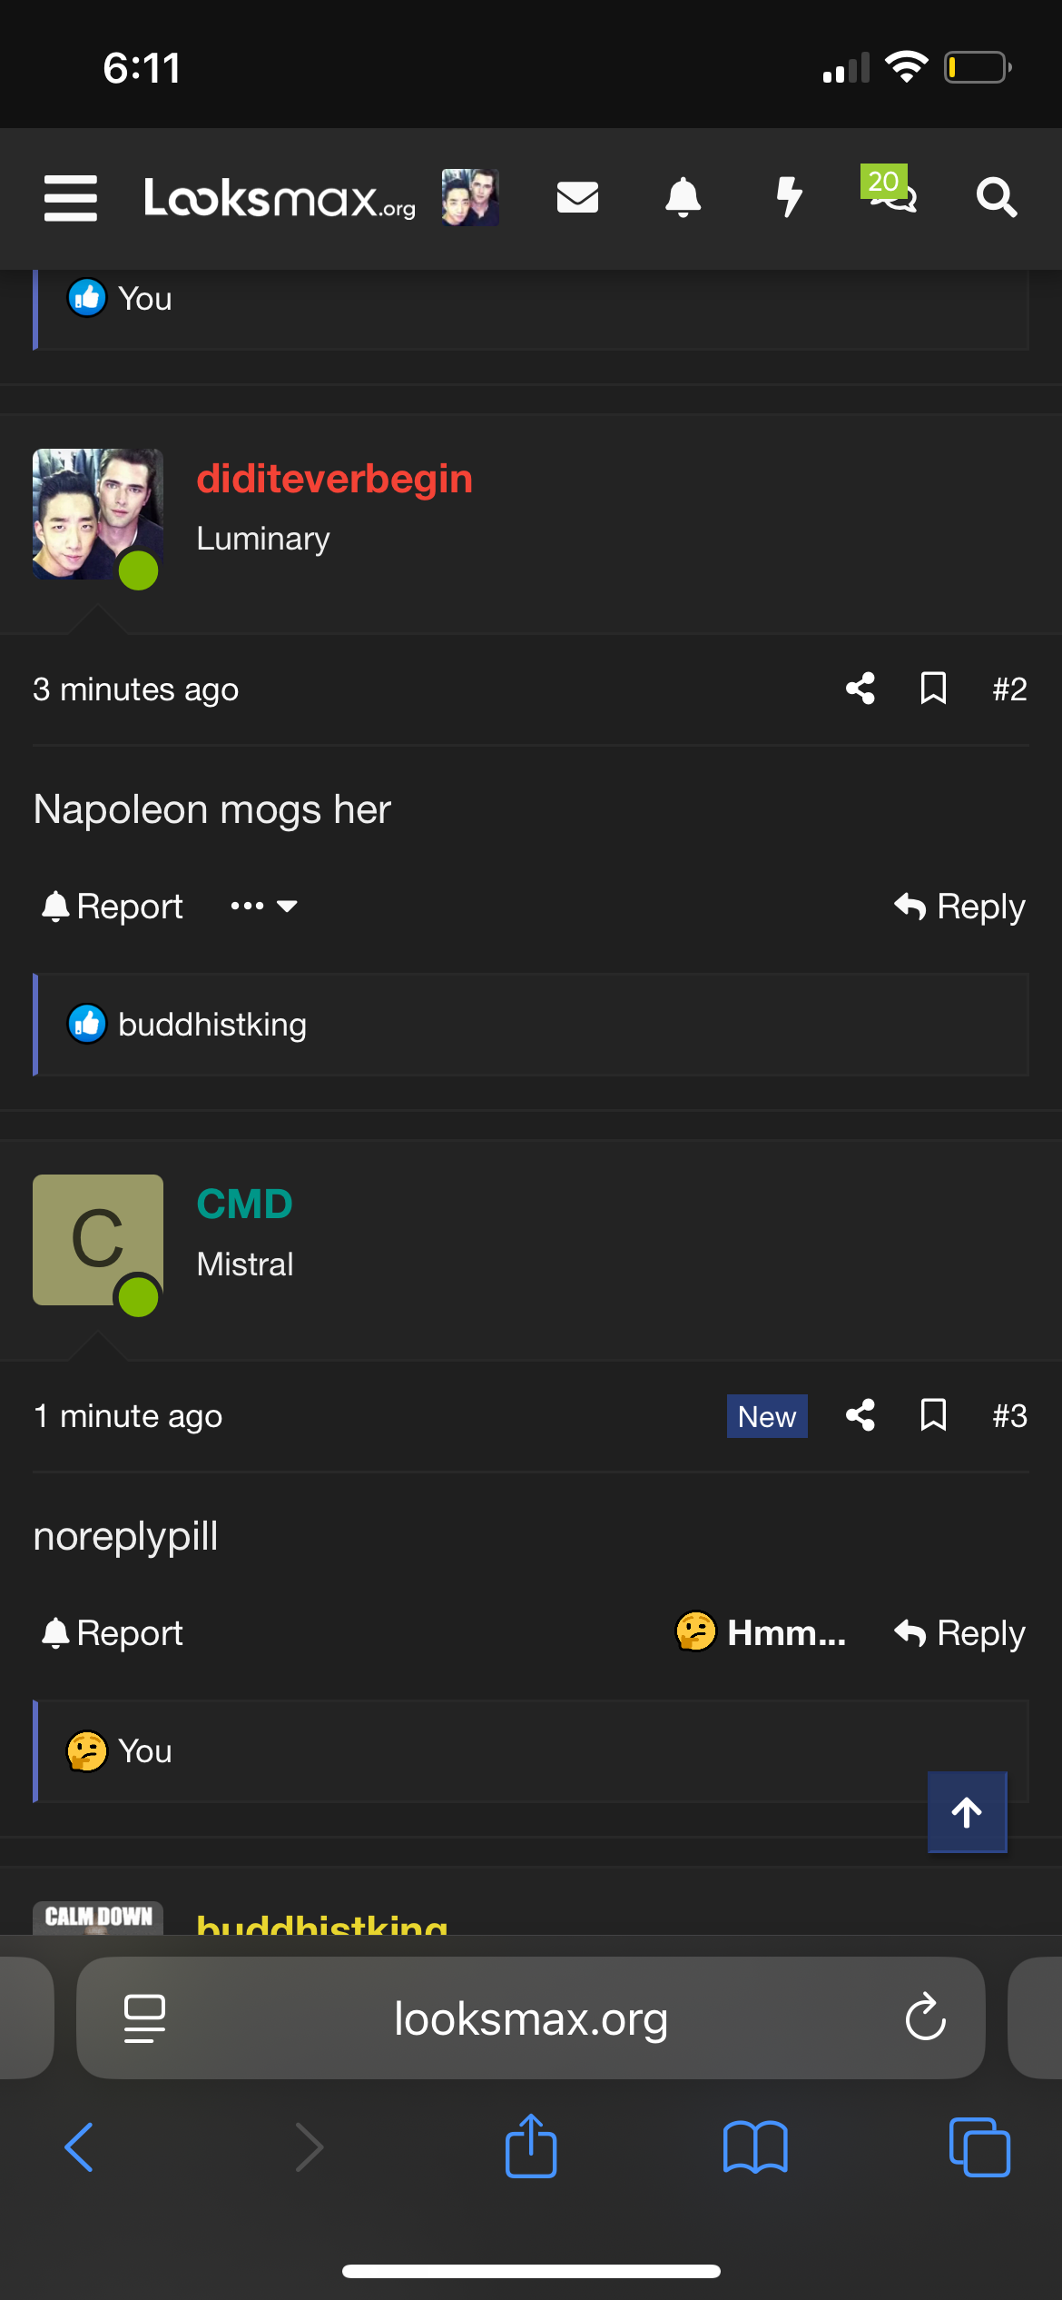This screenshot has width=1062, height=2300.
Task: Open the search magnifier icon
Action: coord(996,197)
